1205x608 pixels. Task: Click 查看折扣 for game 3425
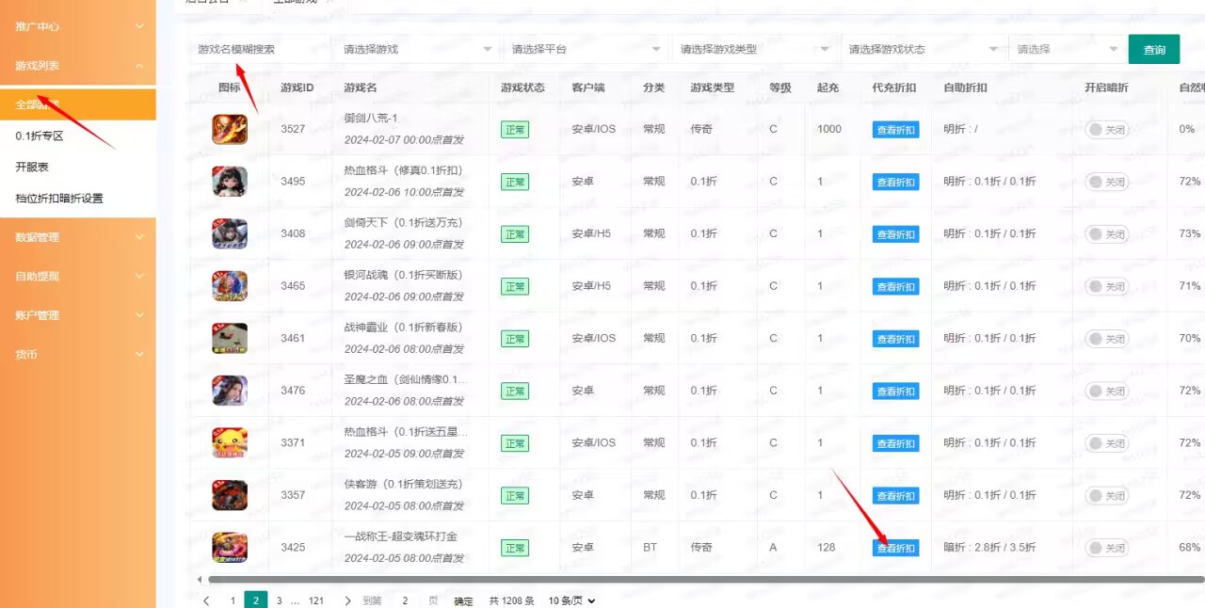(x=894, y=547)
